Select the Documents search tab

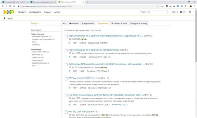point(102,23)
